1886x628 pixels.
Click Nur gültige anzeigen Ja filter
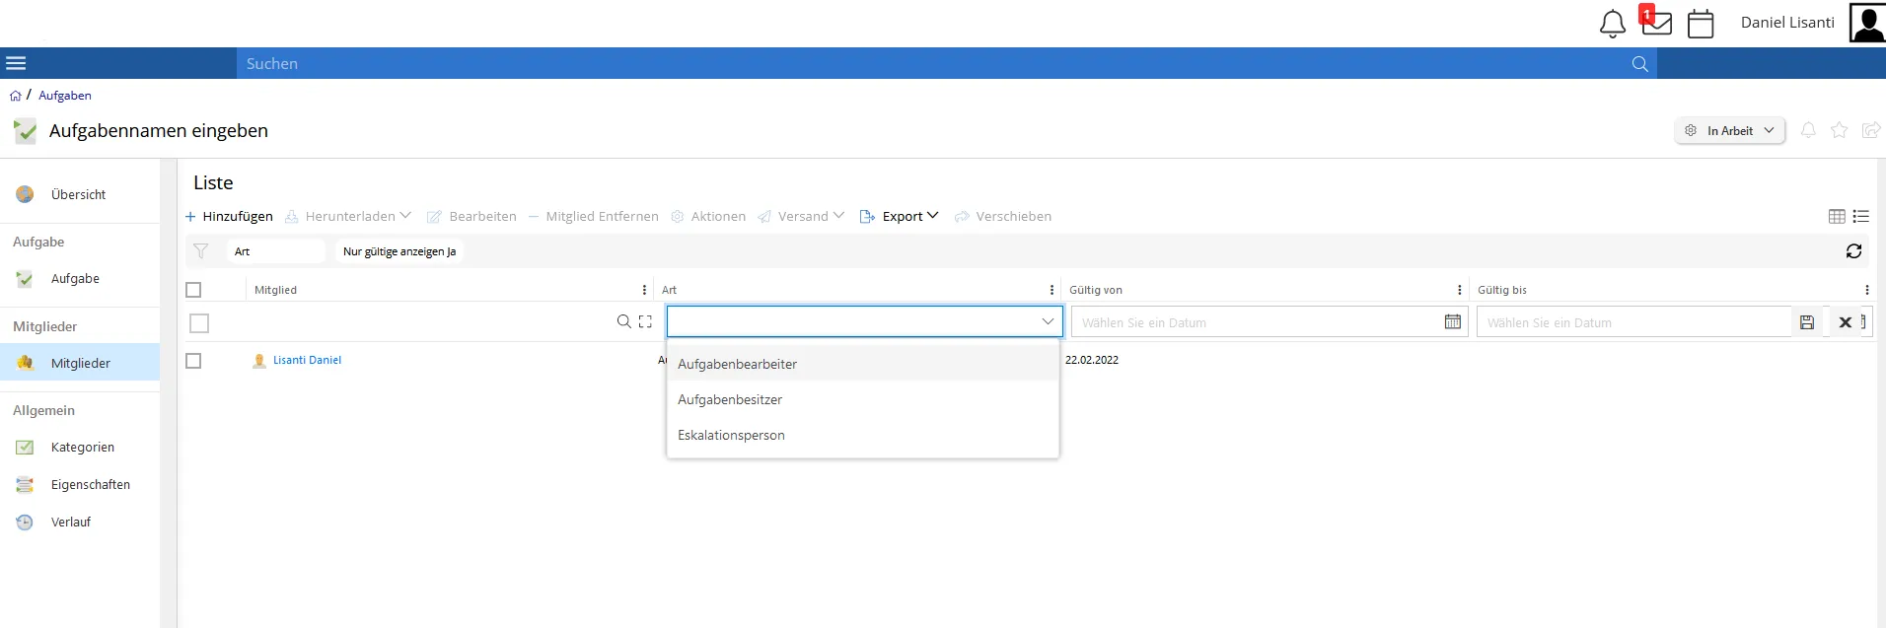point(399,251)
